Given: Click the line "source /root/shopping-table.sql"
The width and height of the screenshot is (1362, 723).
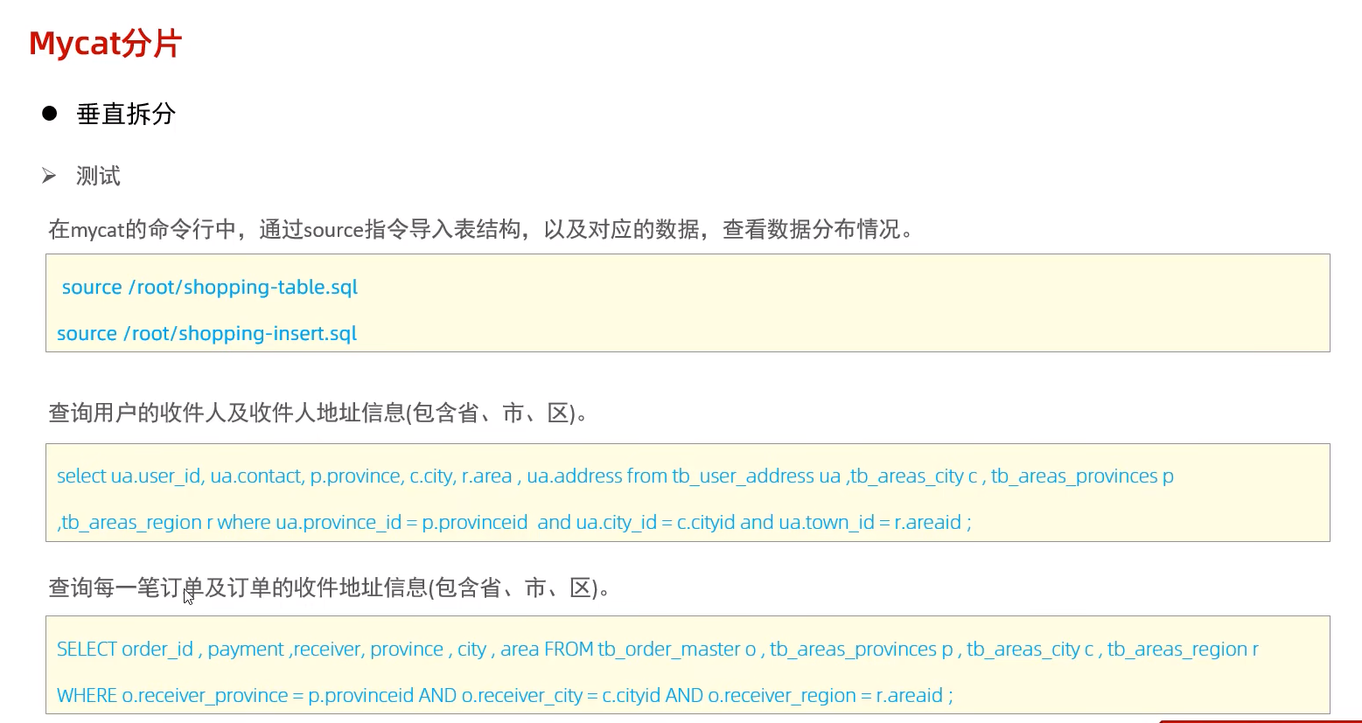Looking at the screenshot, I should (x=210, y=287).
